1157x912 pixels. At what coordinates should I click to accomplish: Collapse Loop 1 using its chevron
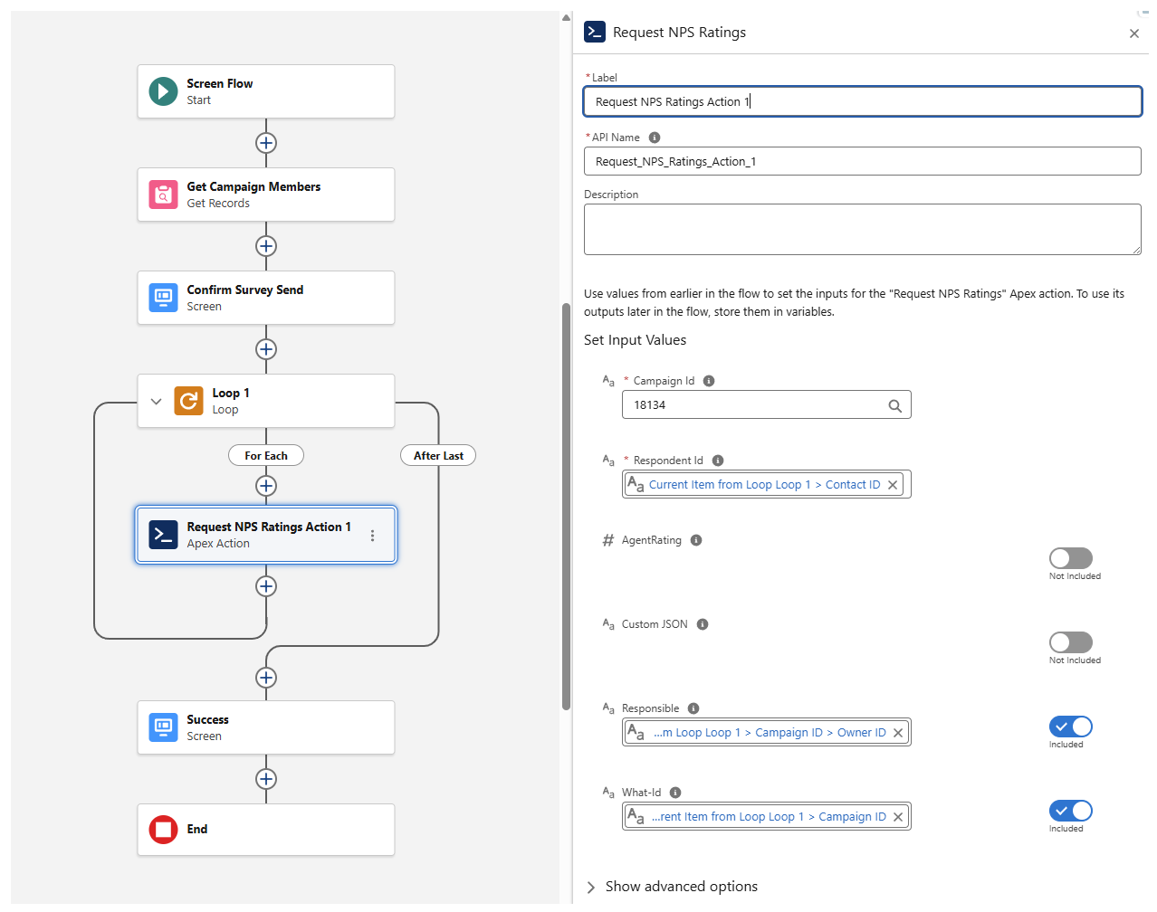pos(156,401)
